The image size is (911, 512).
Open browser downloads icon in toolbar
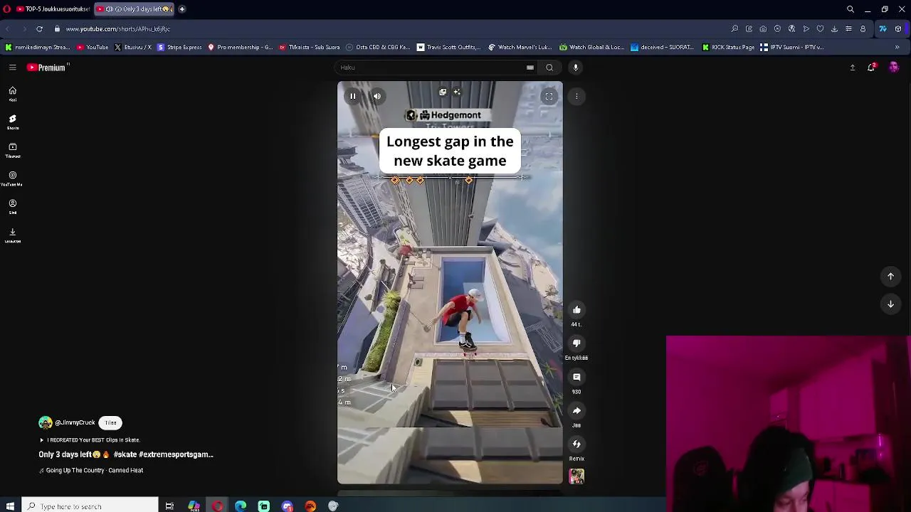[834, 29]
